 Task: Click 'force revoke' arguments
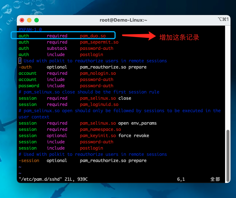point(134,136)
